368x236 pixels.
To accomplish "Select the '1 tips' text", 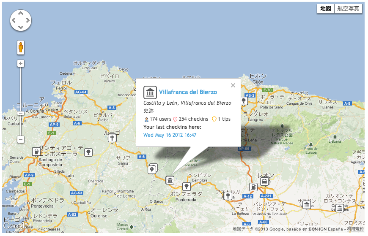I will pyautogui.click(x=224, y=119).
